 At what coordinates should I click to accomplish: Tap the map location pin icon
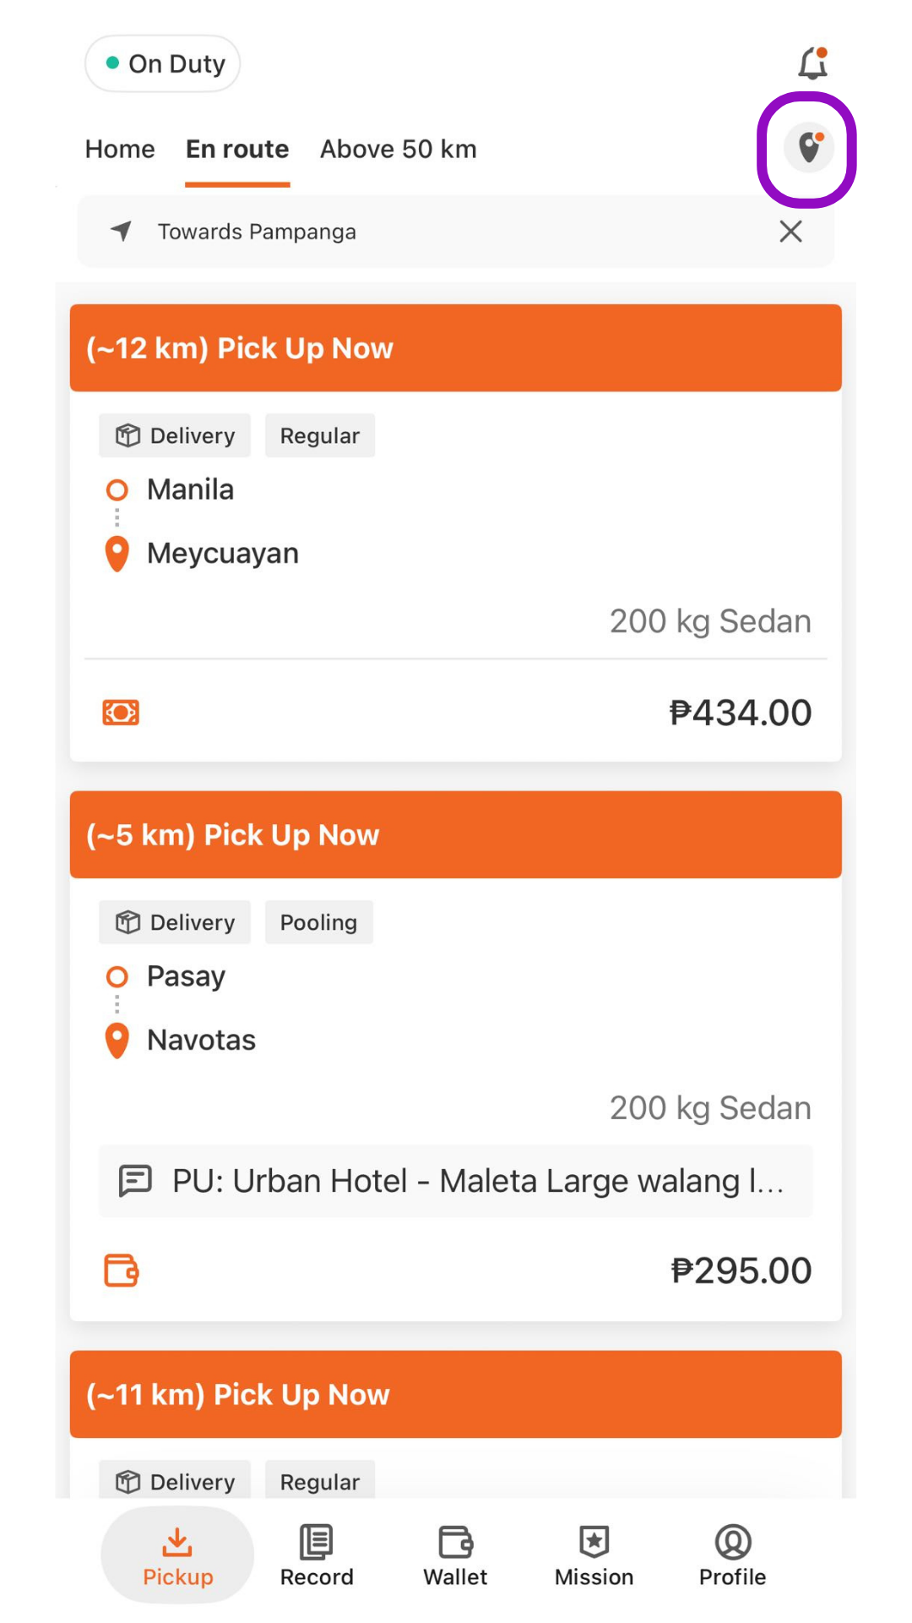(809, 148)
